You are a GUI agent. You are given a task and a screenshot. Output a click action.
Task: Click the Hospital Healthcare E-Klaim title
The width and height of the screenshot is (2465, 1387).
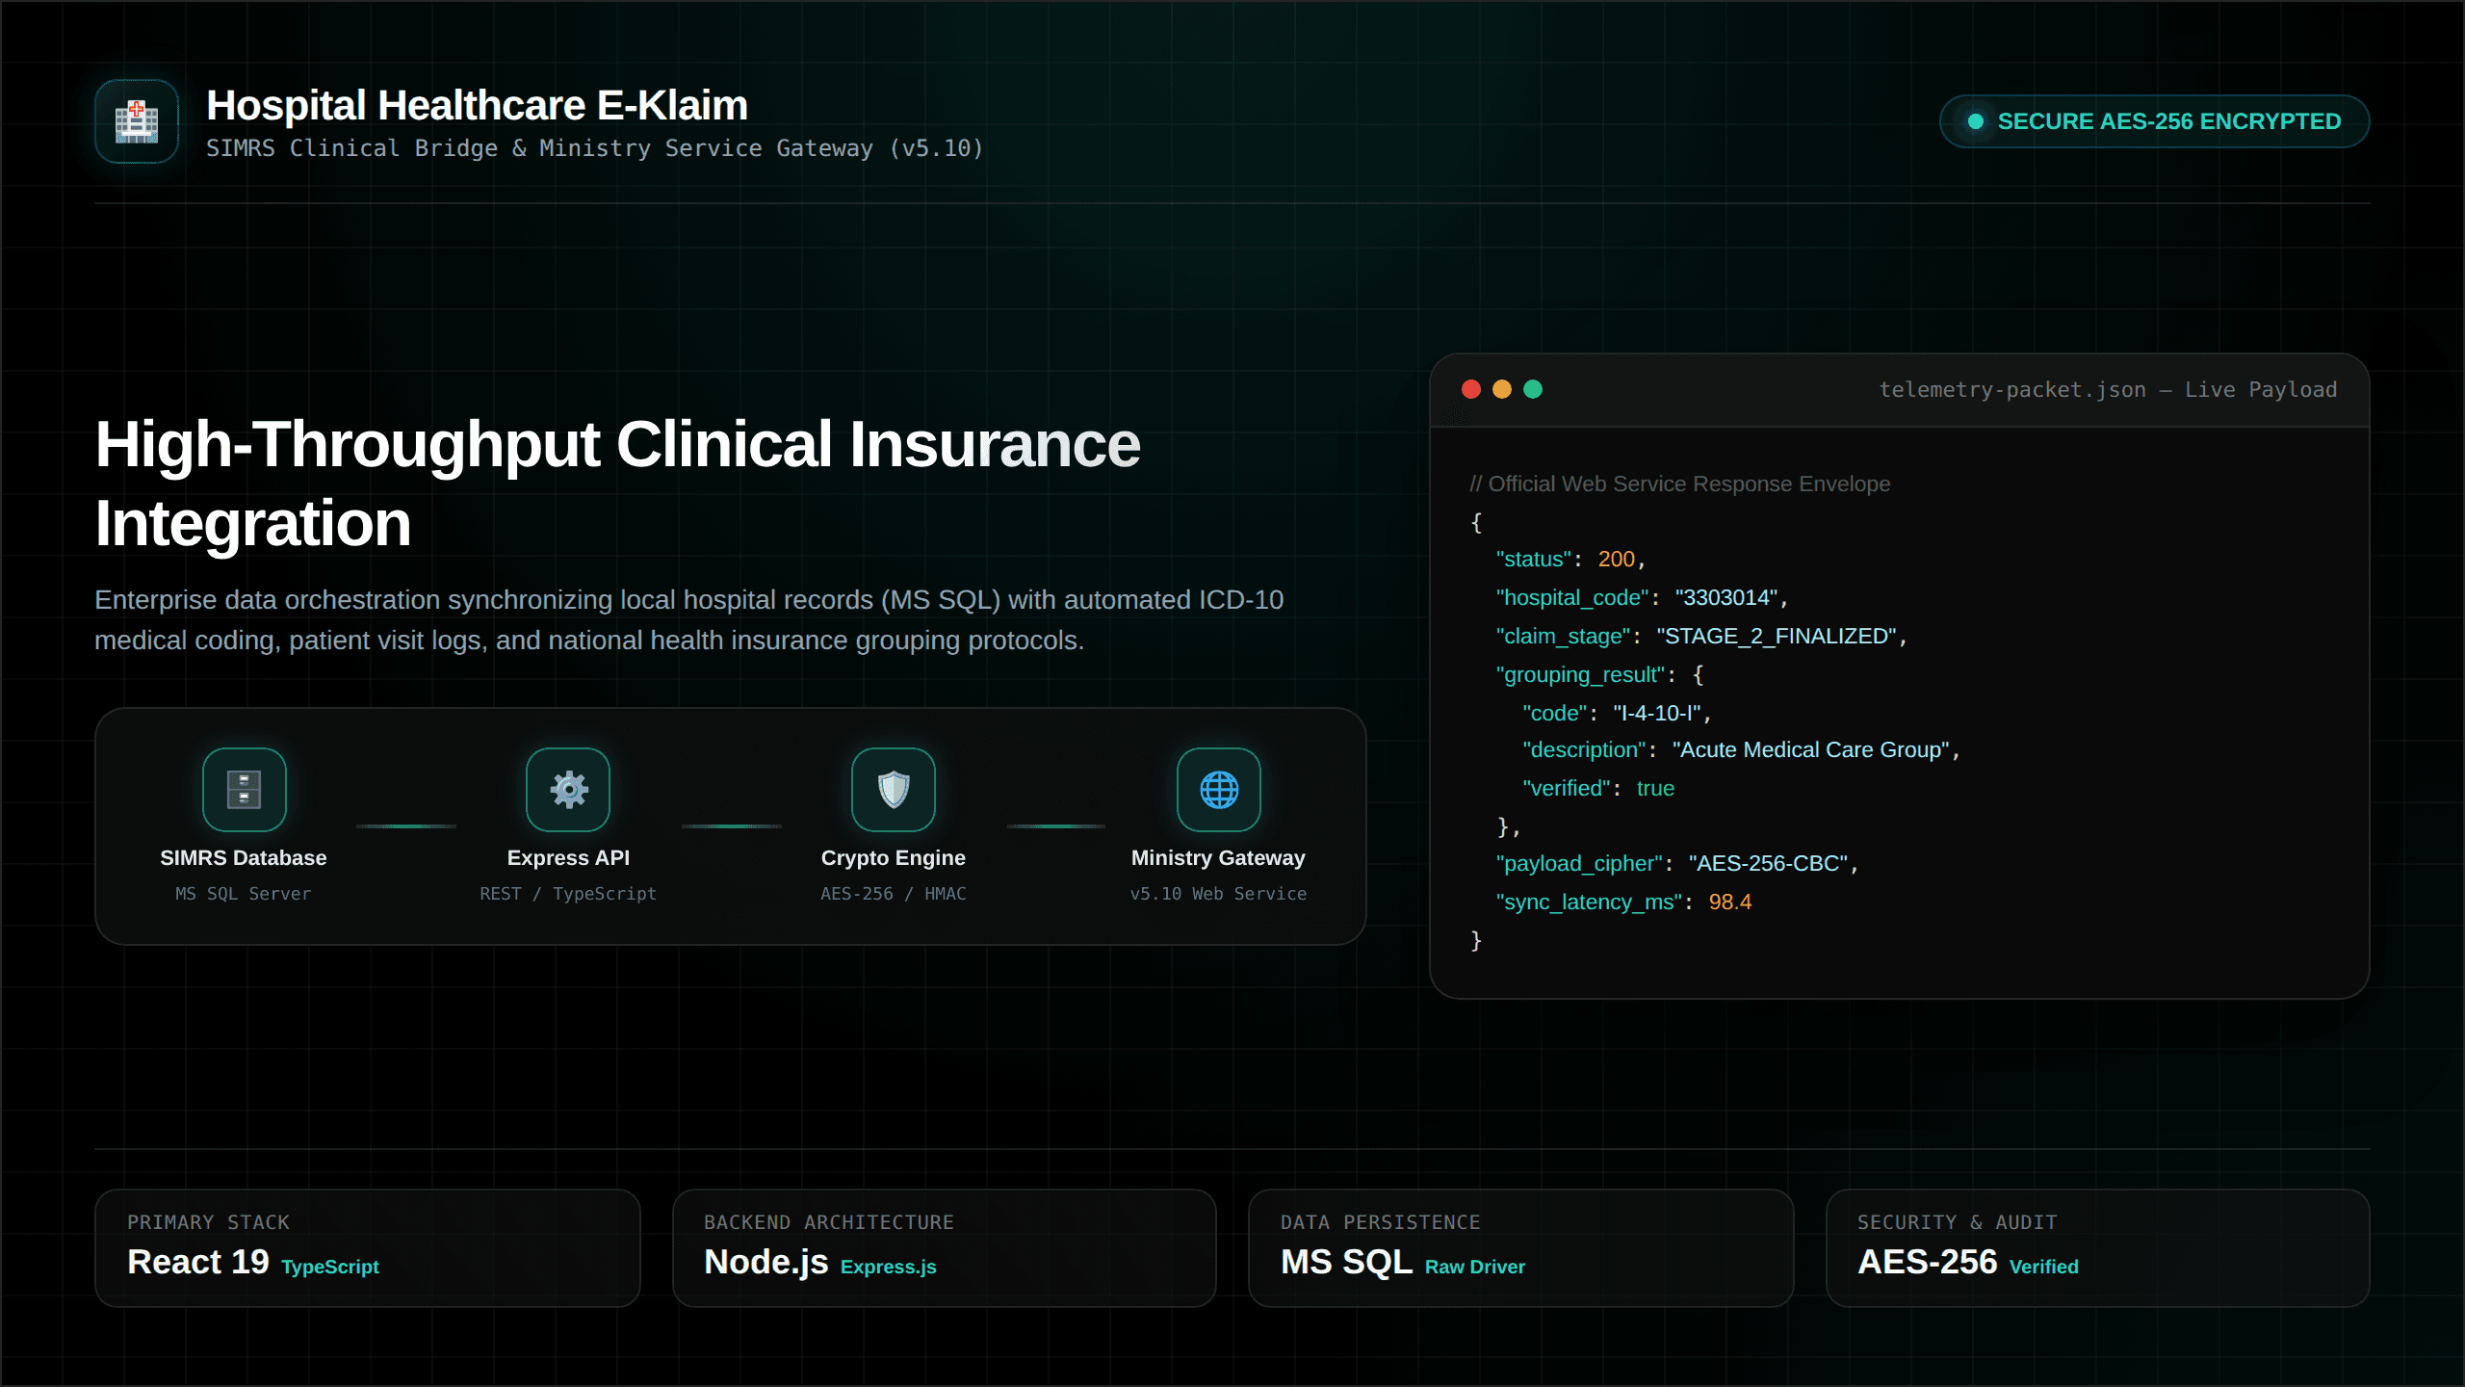coord(477,105)
